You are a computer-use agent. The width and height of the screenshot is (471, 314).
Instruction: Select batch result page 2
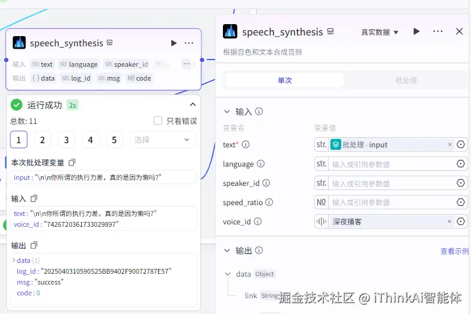[x=42, y=140]
